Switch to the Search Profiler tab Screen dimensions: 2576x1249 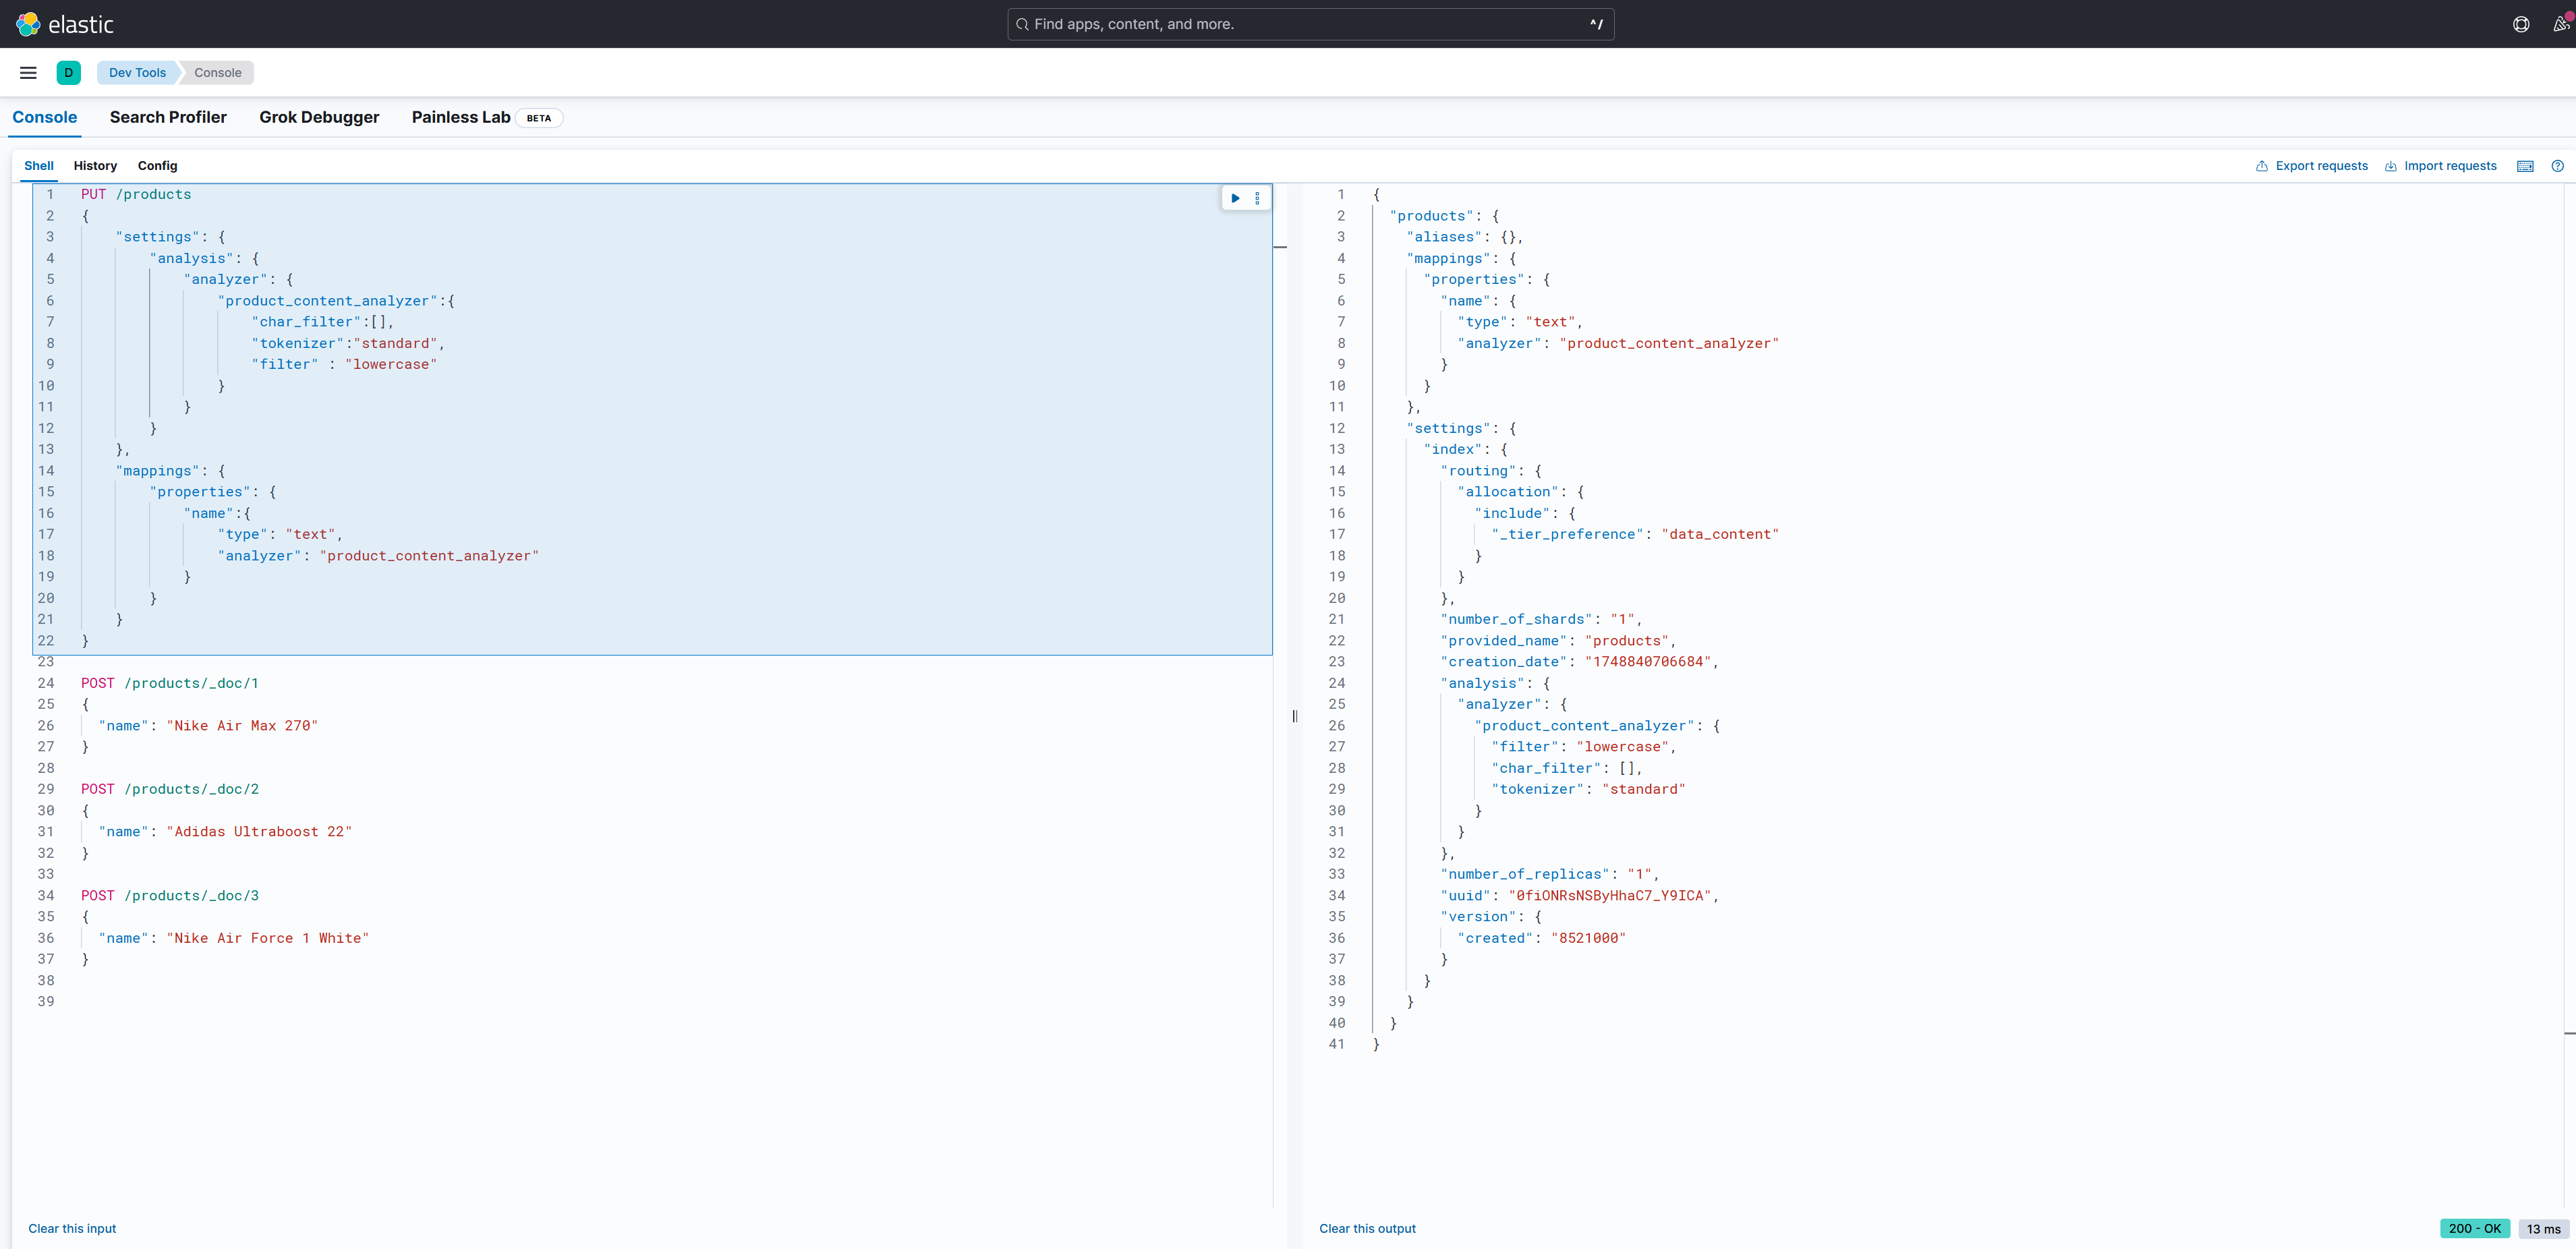168,117
